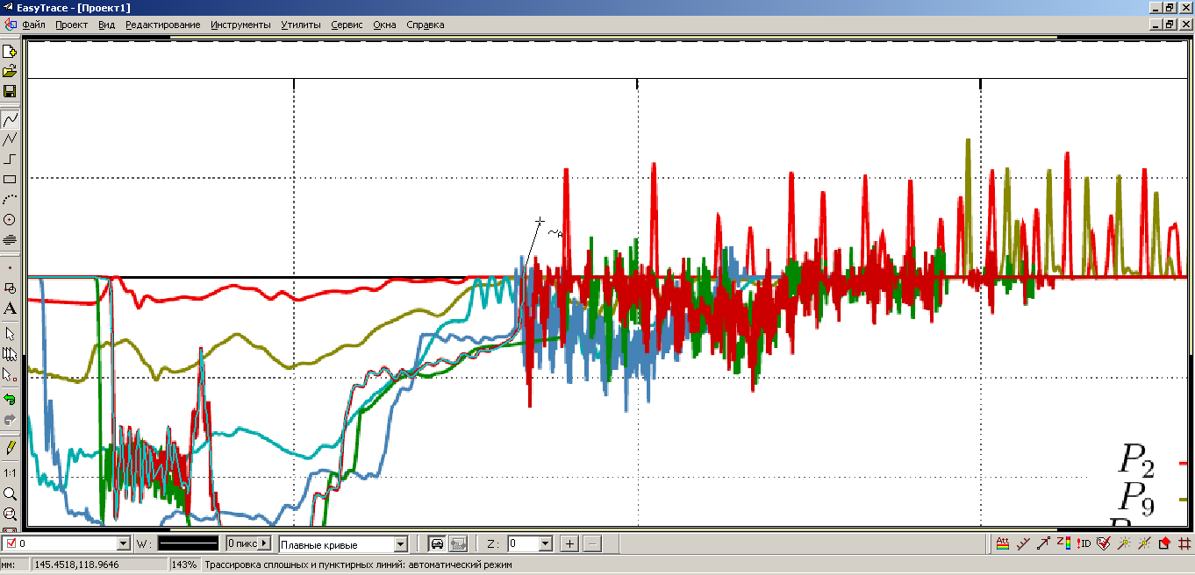The image size is (1195, 575).
Task: Click the EasyTrace application icon in menu bar
Action: pyautogui.click(x=10, y=25)
